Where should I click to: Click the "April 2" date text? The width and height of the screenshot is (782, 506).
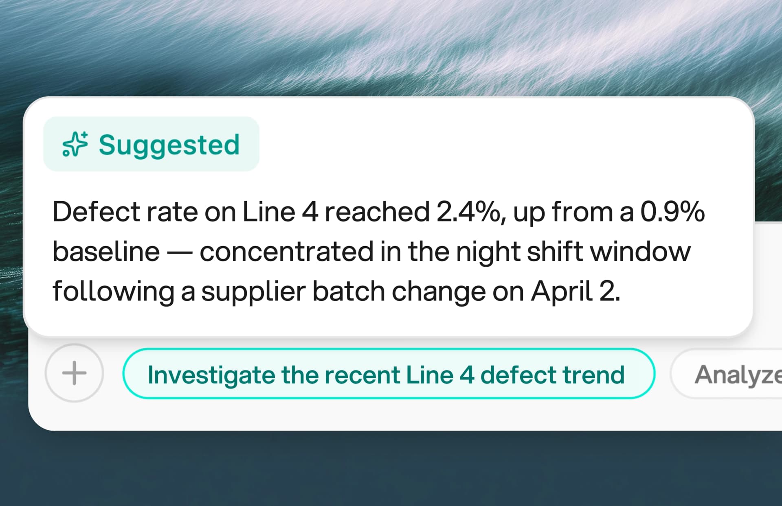[575, 291]
